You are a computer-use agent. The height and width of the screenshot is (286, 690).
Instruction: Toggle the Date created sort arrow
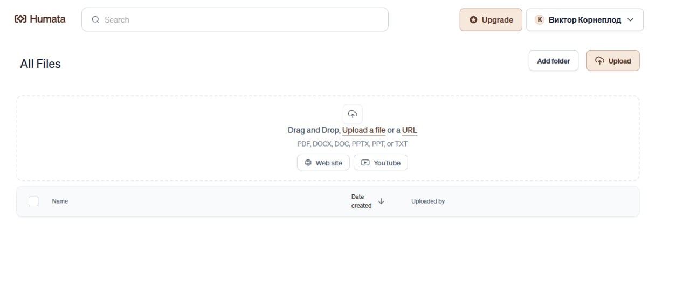point(381,201)
